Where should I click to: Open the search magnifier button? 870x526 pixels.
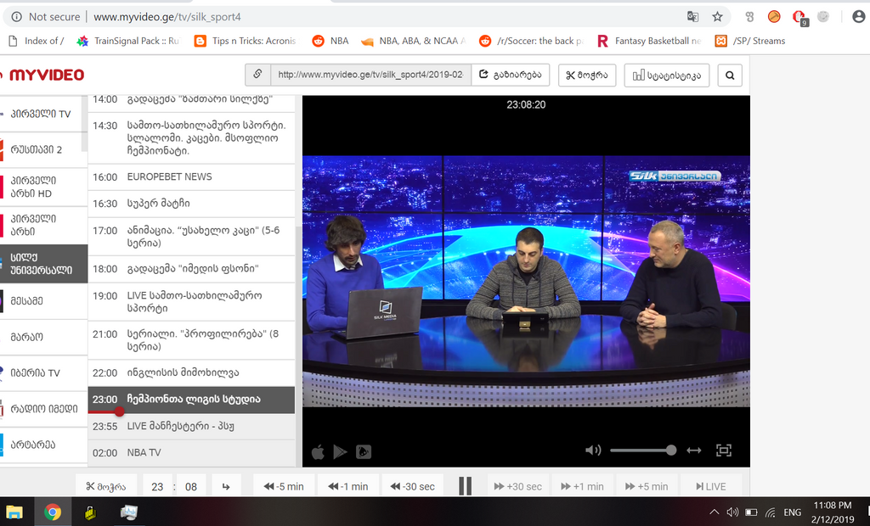[x=730, y=76]
